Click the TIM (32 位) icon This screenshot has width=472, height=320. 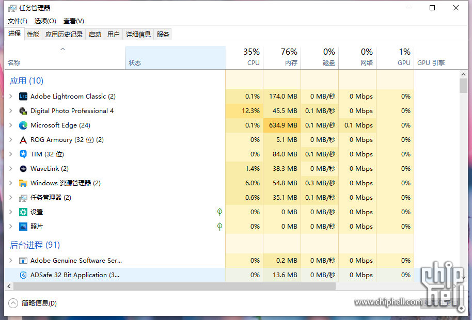pos(23,154)
